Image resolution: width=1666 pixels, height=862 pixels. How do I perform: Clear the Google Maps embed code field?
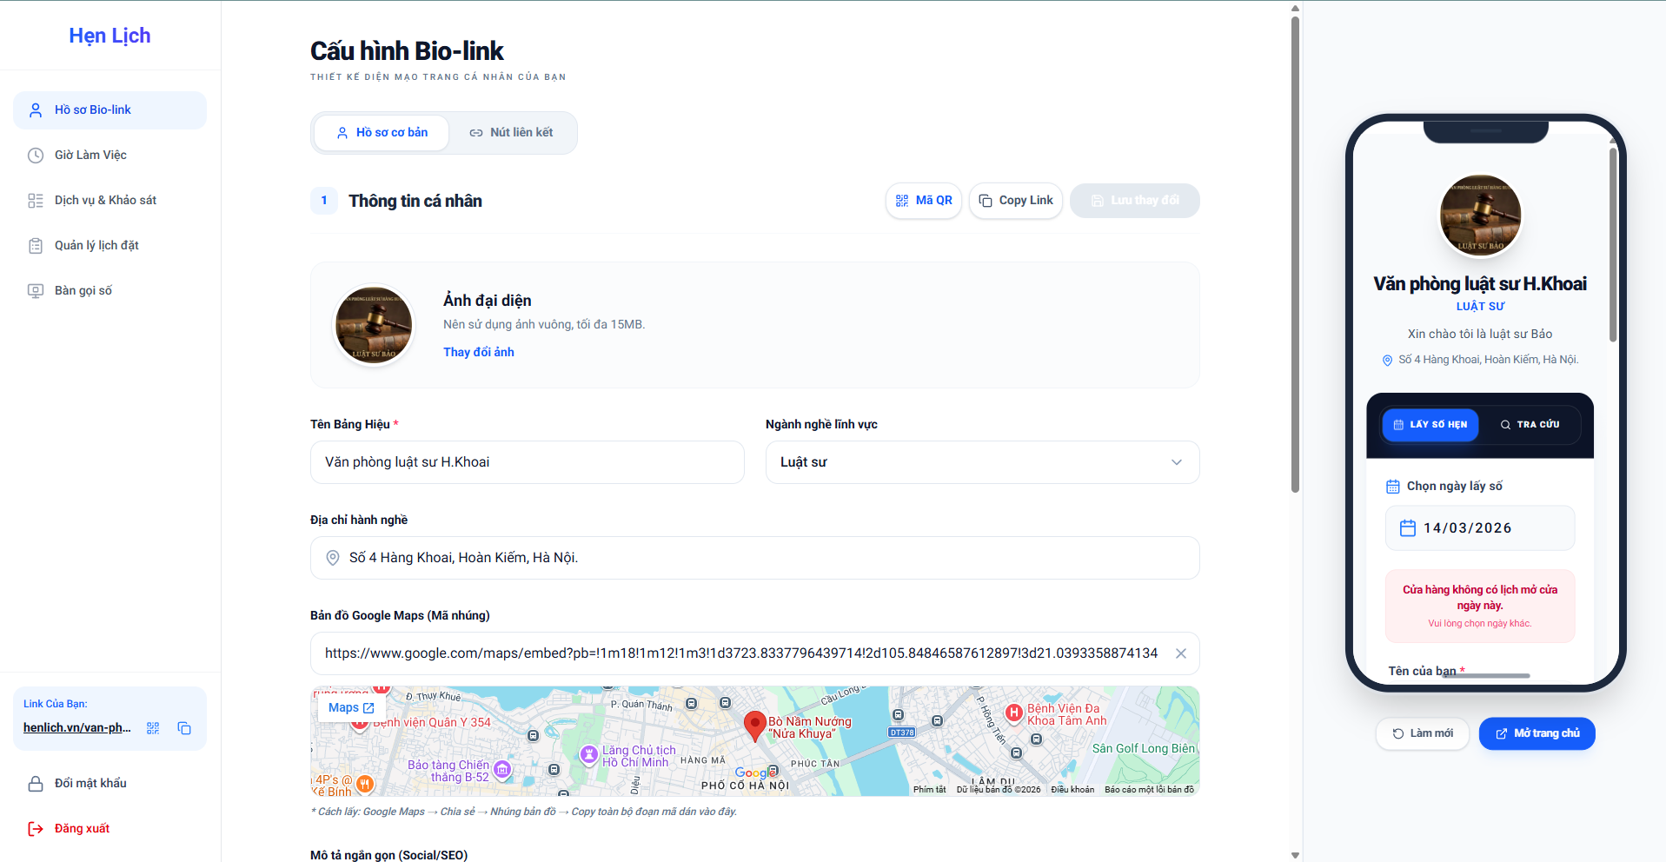pos(1180,653)
